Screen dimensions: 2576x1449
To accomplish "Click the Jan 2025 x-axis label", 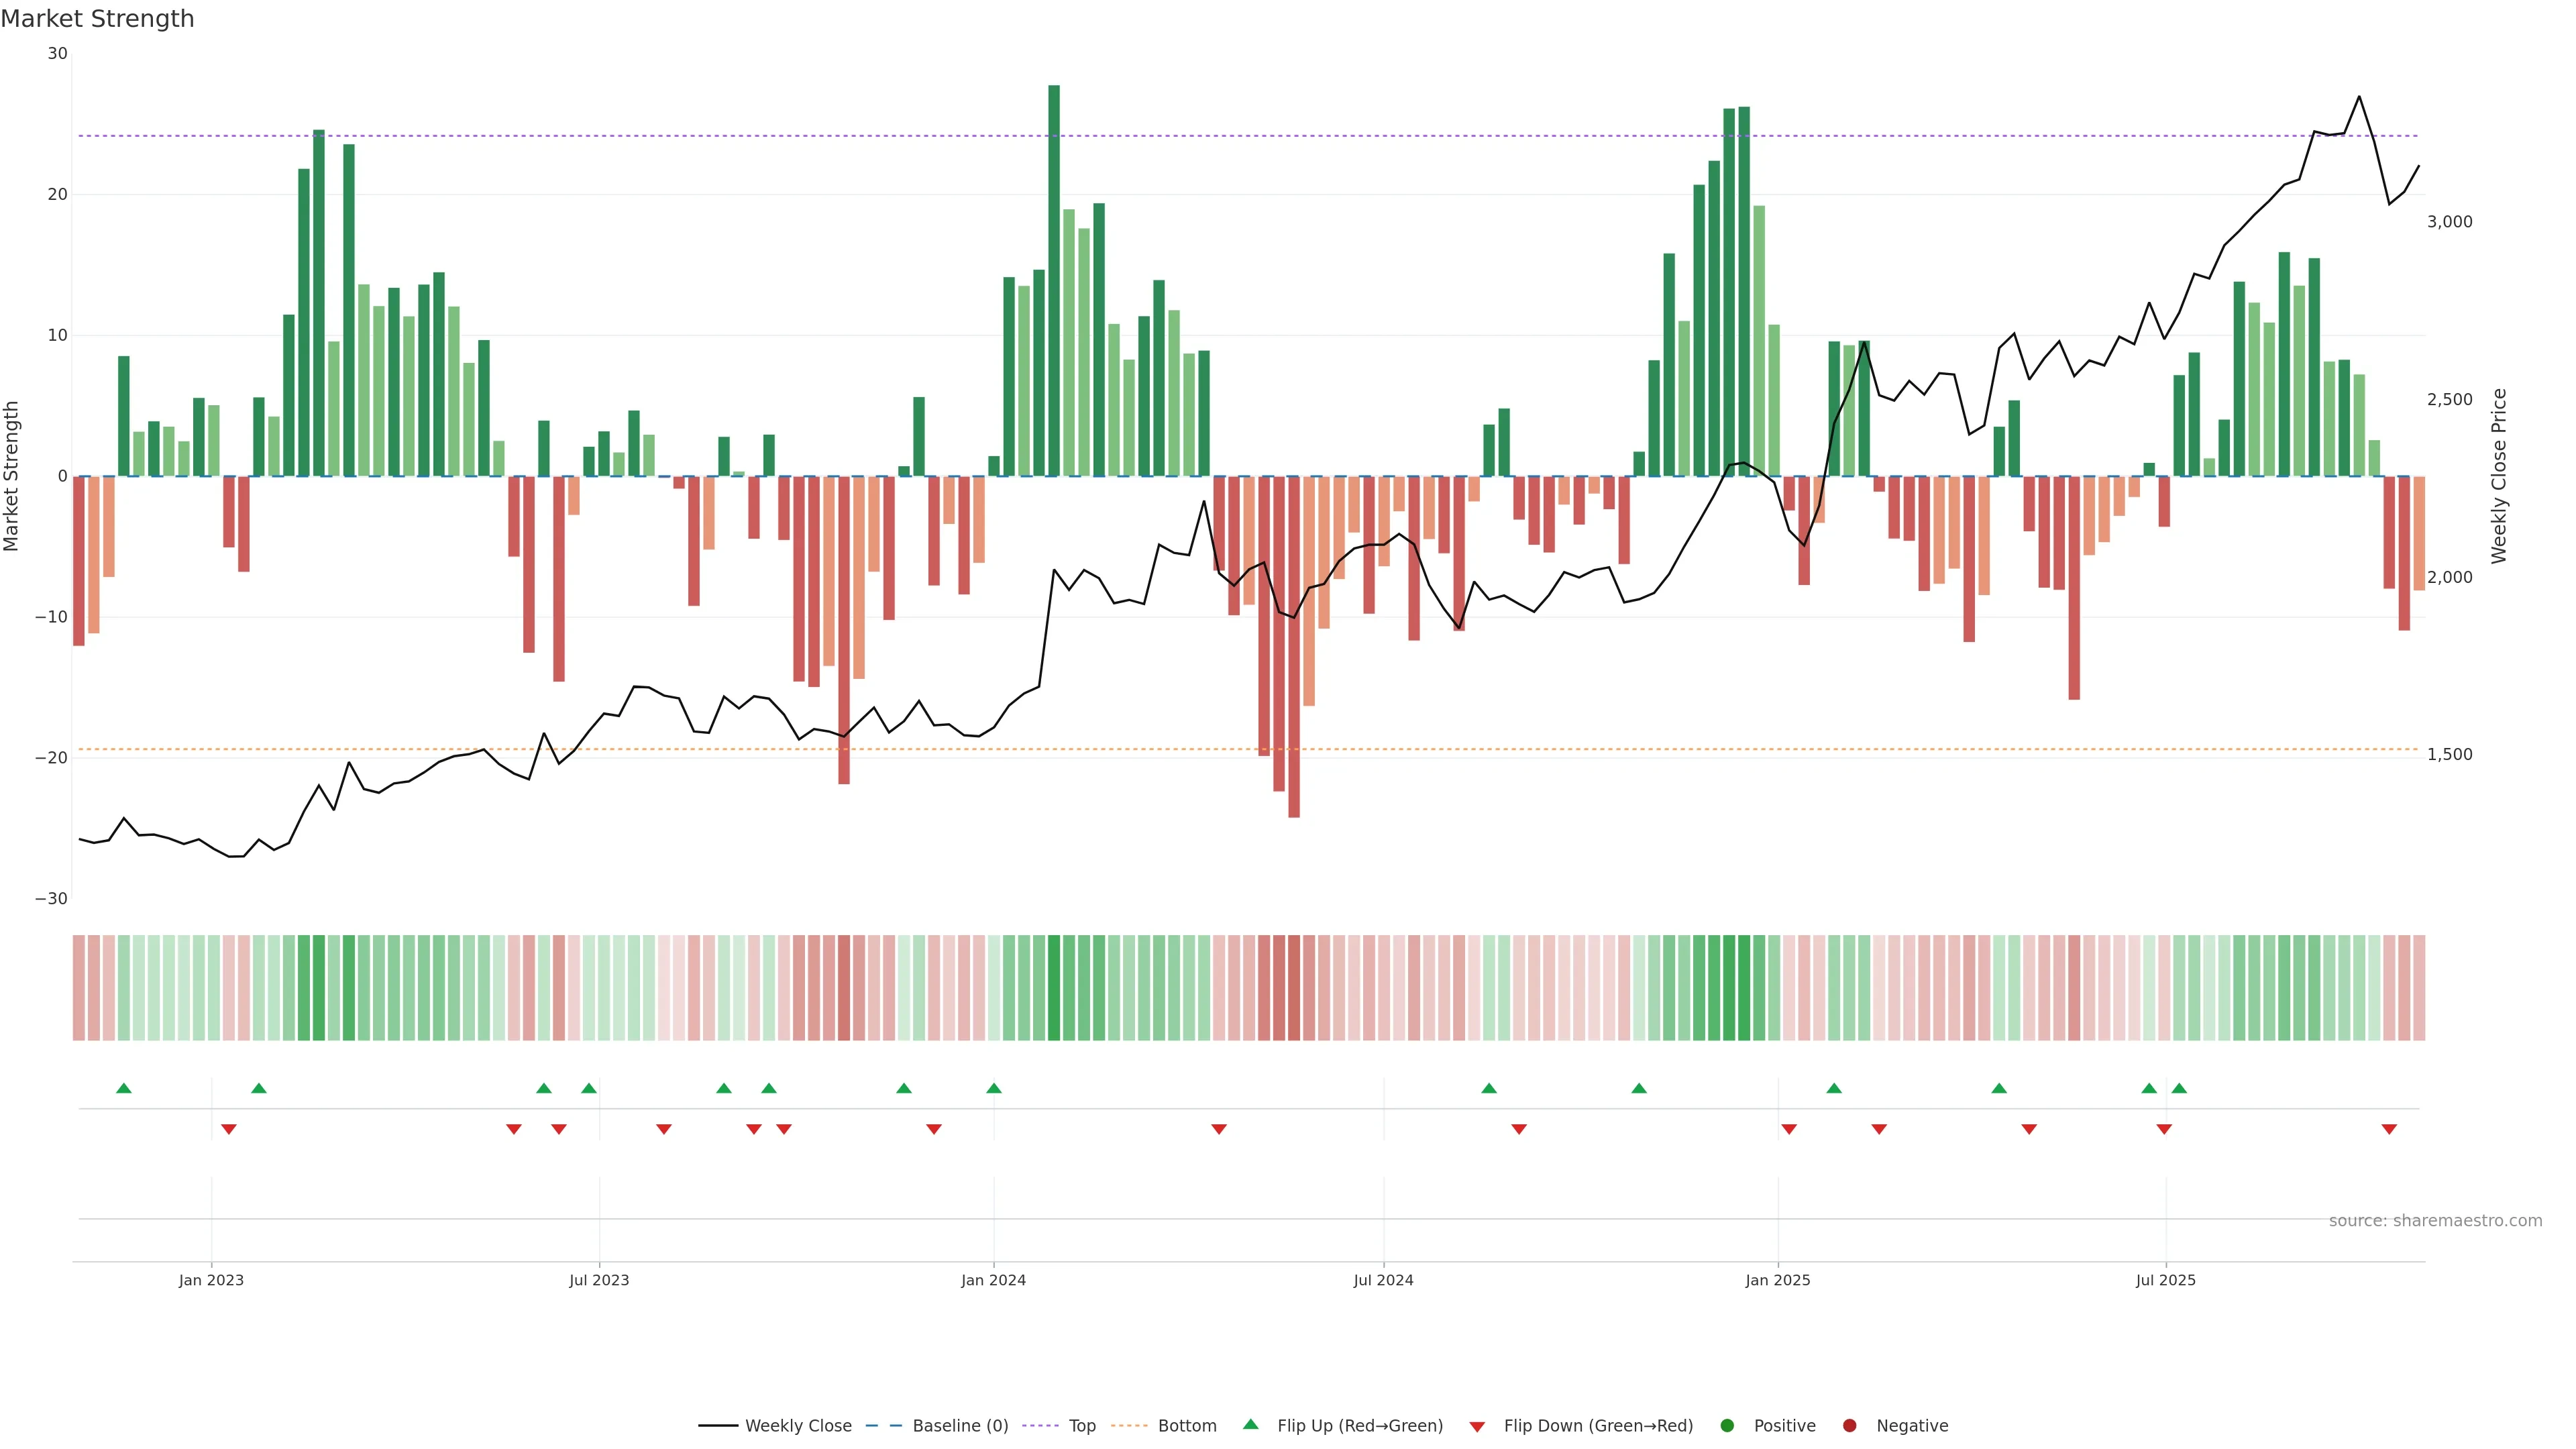I will (x=1778, y=1280).
